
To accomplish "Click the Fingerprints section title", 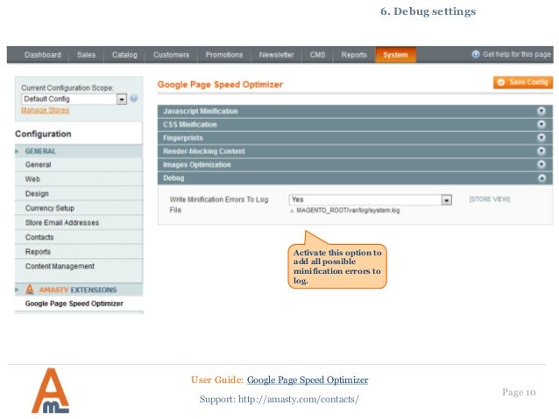I will pos(183,137).
